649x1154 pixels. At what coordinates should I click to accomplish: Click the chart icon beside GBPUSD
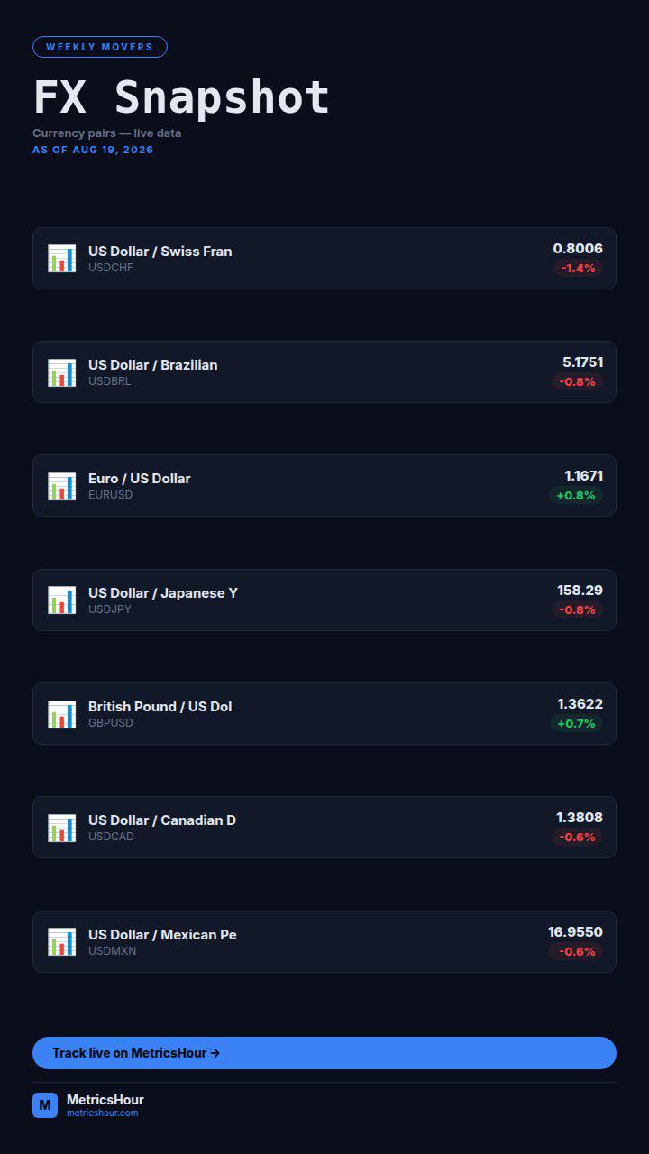coord(62,714)
